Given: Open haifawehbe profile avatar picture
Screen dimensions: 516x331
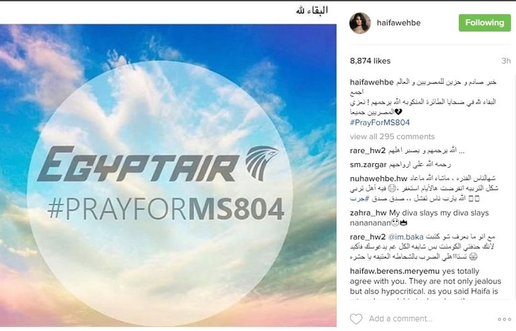Looking at the screenshot, I should pos(359,23).
